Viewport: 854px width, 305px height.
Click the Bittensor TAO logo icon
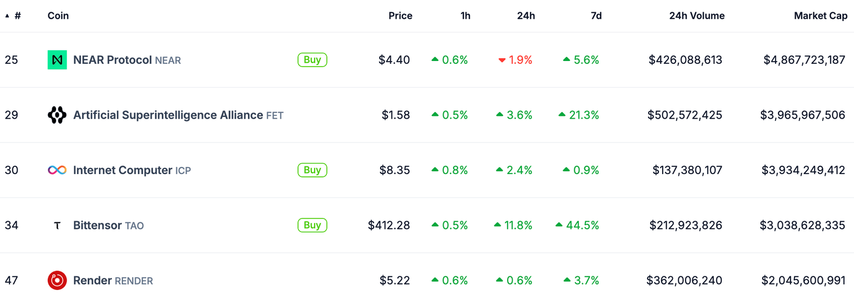tap(57, 225)
